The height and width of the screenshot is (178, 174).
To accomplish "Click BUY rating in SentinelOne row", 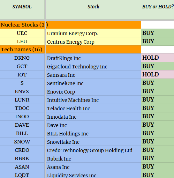I will click(x=158, y=83).
